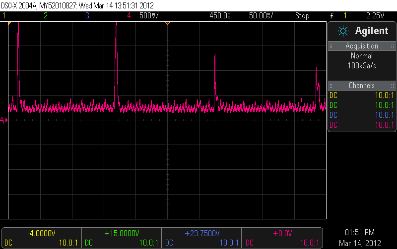
Task: Click the 2.25V trigger level value
Action: click(375, 16)
